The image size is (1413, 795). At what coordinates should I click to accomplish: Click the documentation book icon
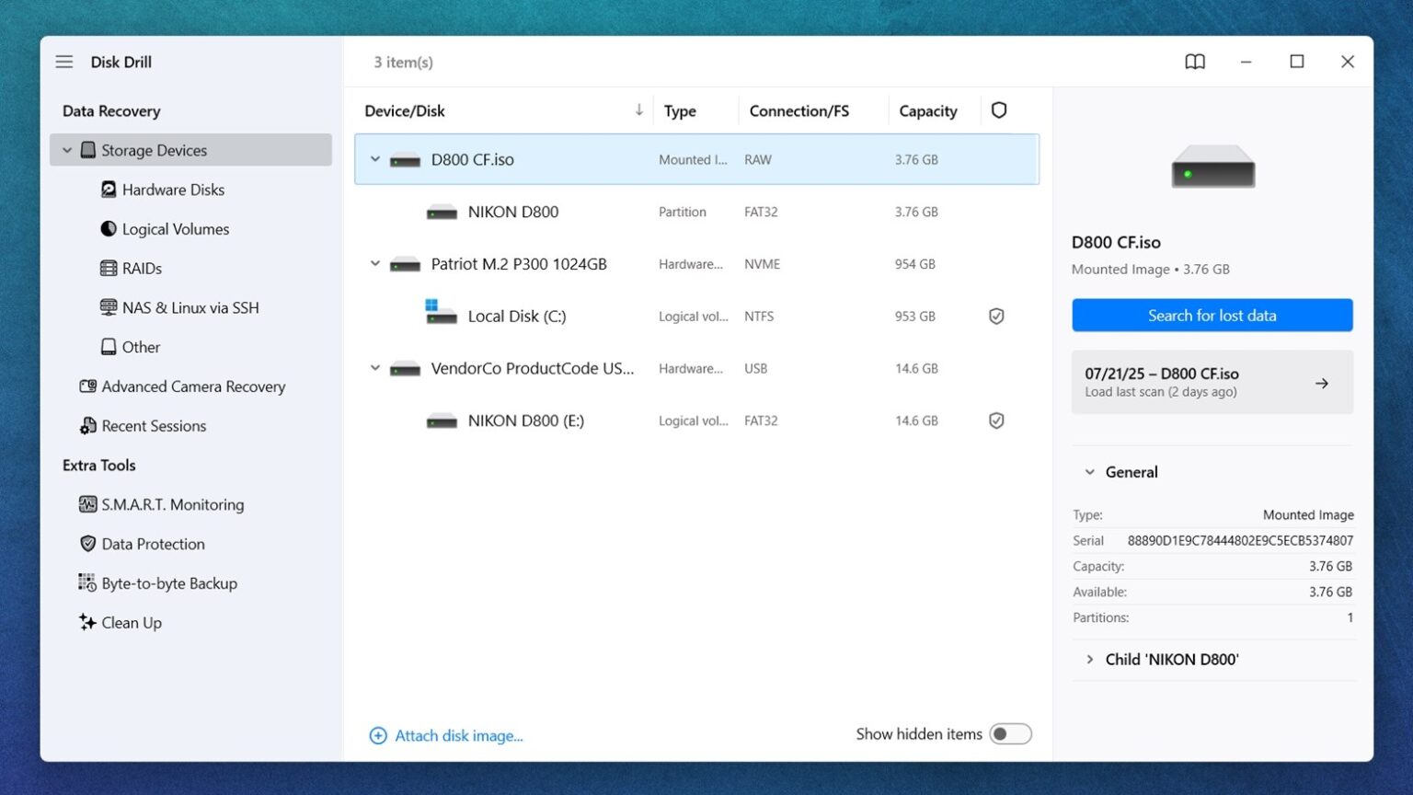1194,62
